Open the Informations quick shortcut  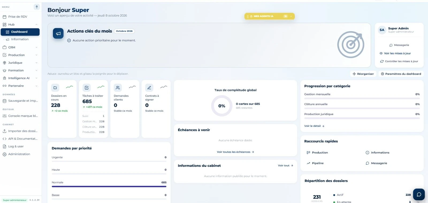[377, 153]
